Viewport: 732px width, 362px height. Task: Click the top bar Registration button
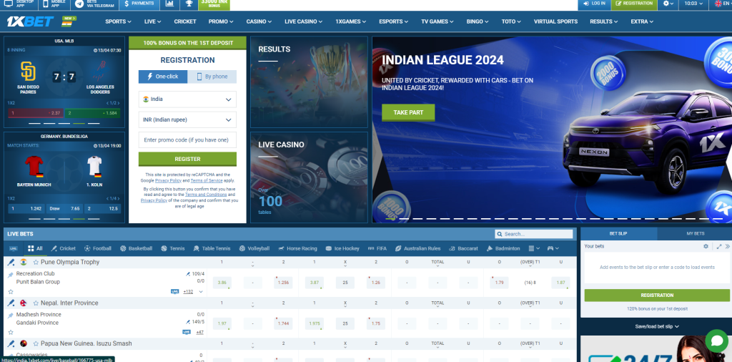[634, 4]
